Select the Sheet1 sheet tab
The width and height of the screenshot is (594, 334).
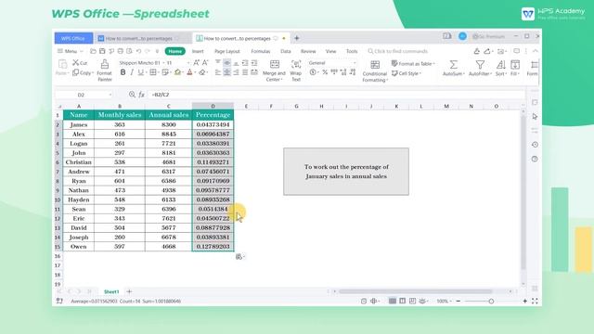(x=111, y=291)
